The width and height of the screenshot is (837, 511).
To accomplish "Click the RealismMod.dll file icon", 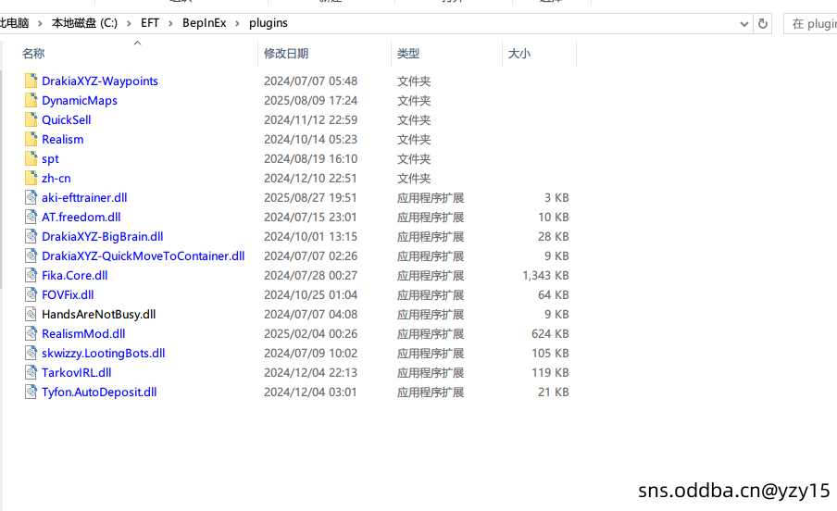I will 31,334.
